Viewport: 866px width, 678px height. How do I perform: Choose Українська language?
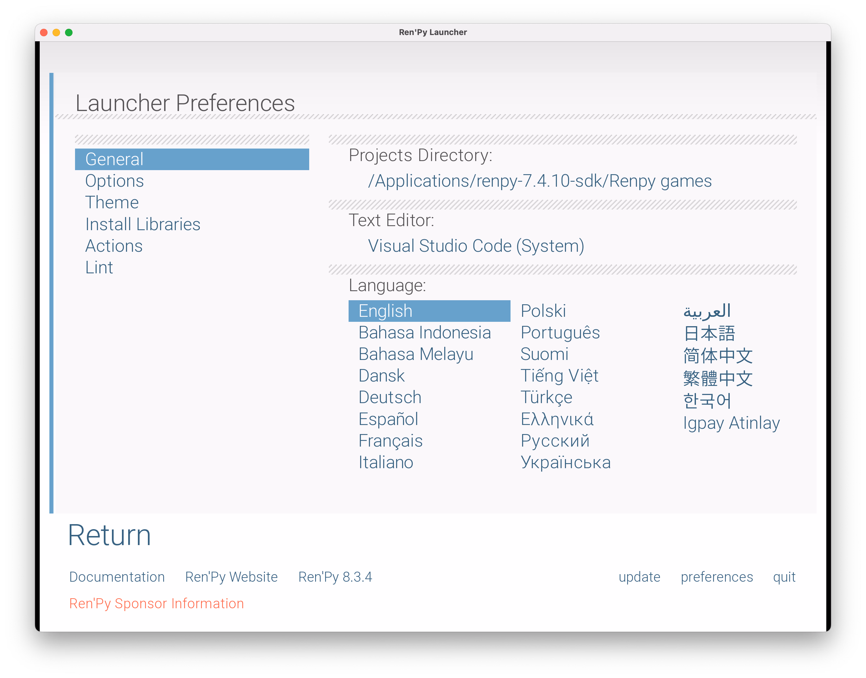[x=566, y=463]
